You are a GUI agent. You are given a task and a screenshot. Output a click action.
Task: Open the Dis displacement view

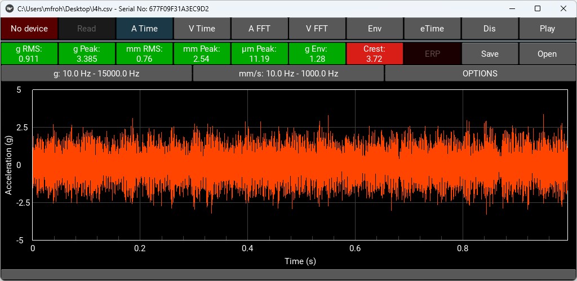click(x=490, y=29)
